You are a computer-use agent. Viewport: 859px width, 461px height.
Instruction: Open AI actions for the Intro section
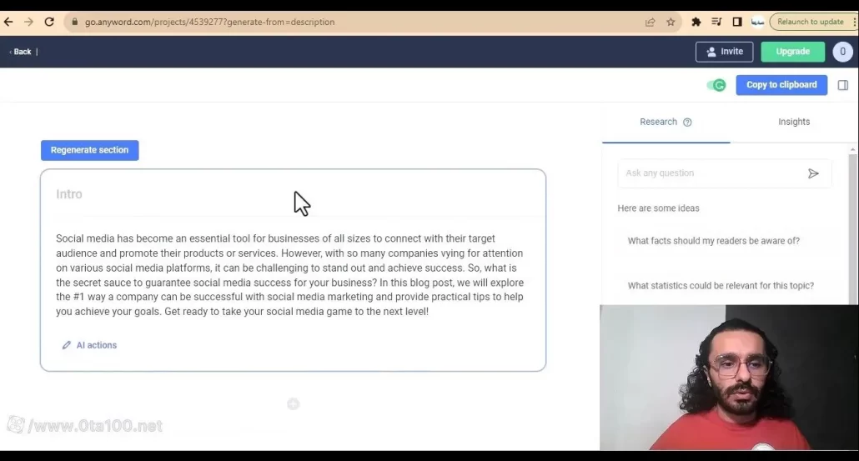click(89, 345)
